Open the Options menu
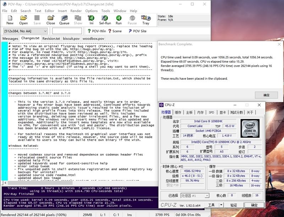This screenshot has height=217, width=284. (x=91, y=11)
